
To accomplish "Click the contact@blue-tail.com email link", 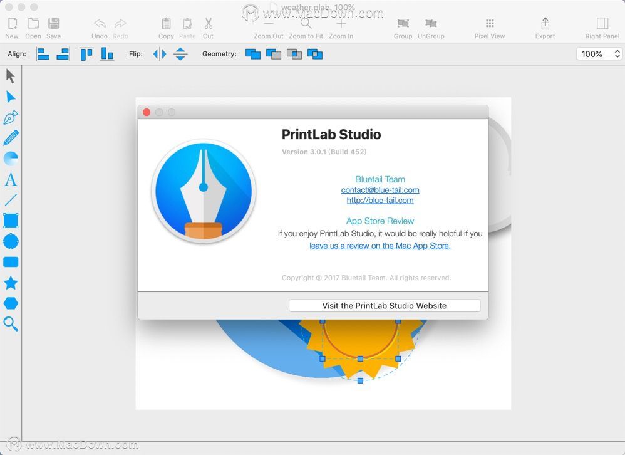I will (x=380, y=190).
